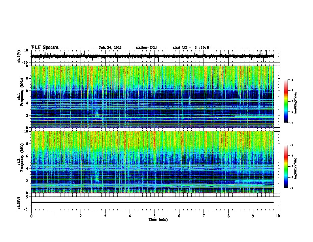Click the 'ch.3(V)' axis label

click(19, 203)
